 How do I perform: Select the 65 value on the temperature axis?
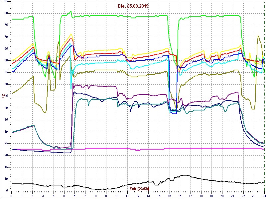6,49
